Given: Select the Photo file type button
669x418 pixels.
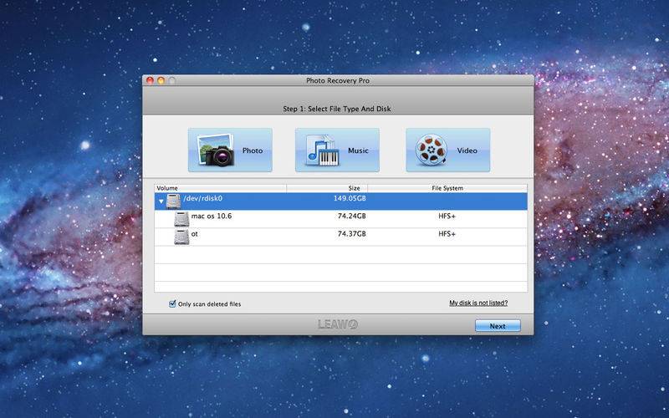Looking at the screenshot, I should click(x=230, y=150).
